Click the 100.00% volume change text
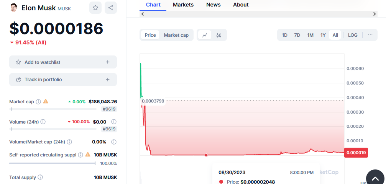Viewport: 386px width, 184px height. [x=81, y=122]
